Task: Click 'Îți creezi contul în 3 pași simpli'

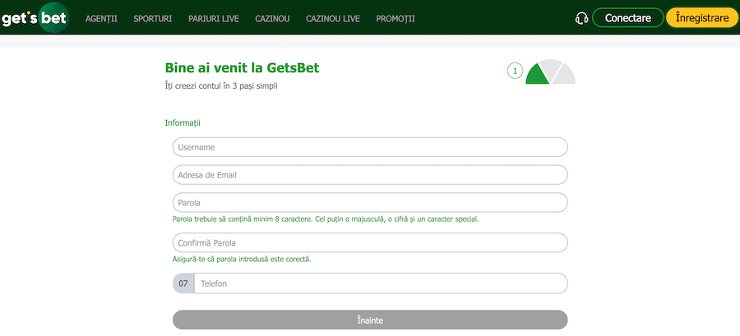Action: pyautogui.click(x=221, y=86)
